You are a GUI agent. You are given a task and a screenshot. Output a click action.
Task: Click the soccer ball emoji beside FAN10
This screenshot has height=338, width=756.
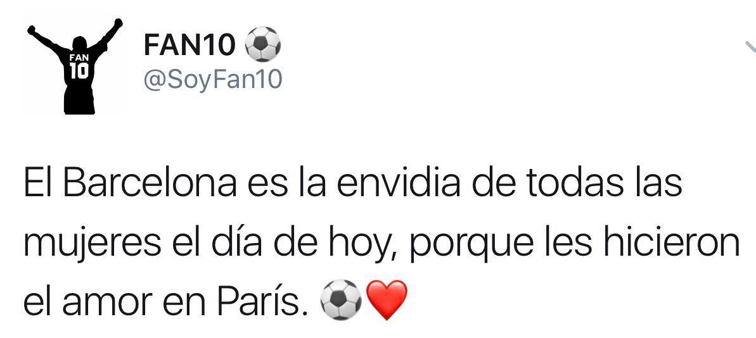(x=263, y=44)
